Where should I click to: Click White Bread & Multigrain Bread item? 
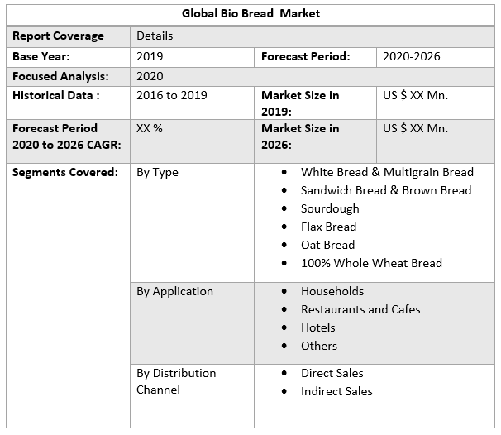pyautogui.click(x=387, y=172)
